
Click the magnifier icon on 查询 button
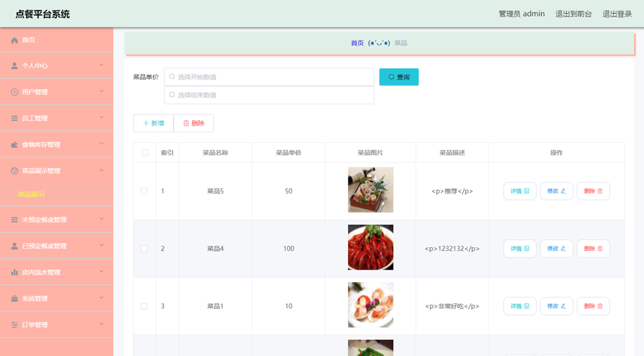[x=392, y=77]
